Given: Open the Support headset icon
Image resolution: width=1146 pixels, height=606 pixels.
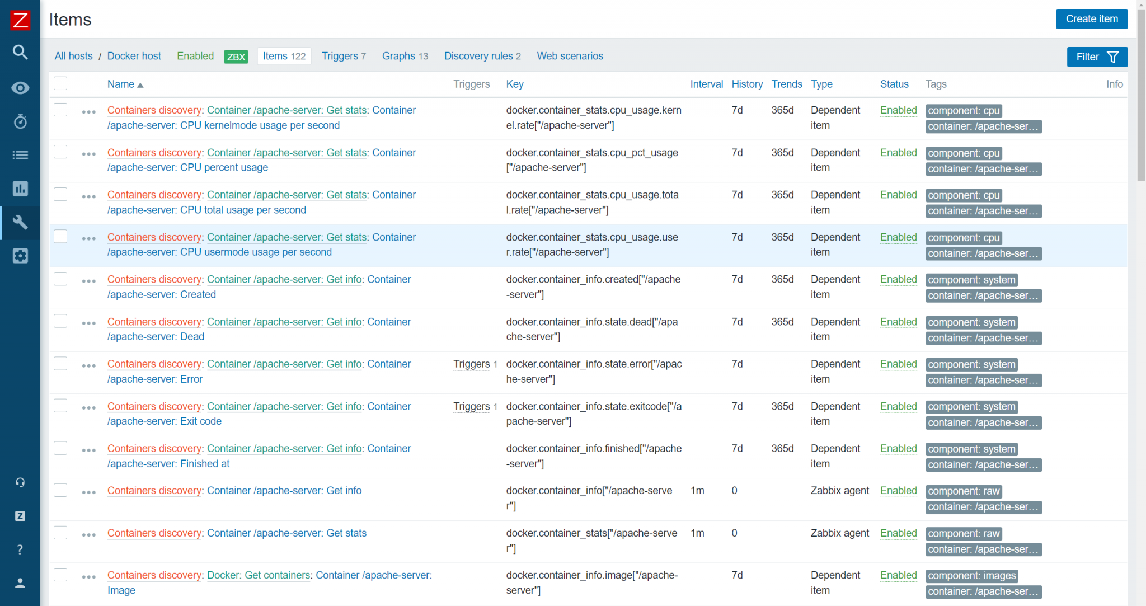Looking at the screenshot, I should [x=20, y=482].
